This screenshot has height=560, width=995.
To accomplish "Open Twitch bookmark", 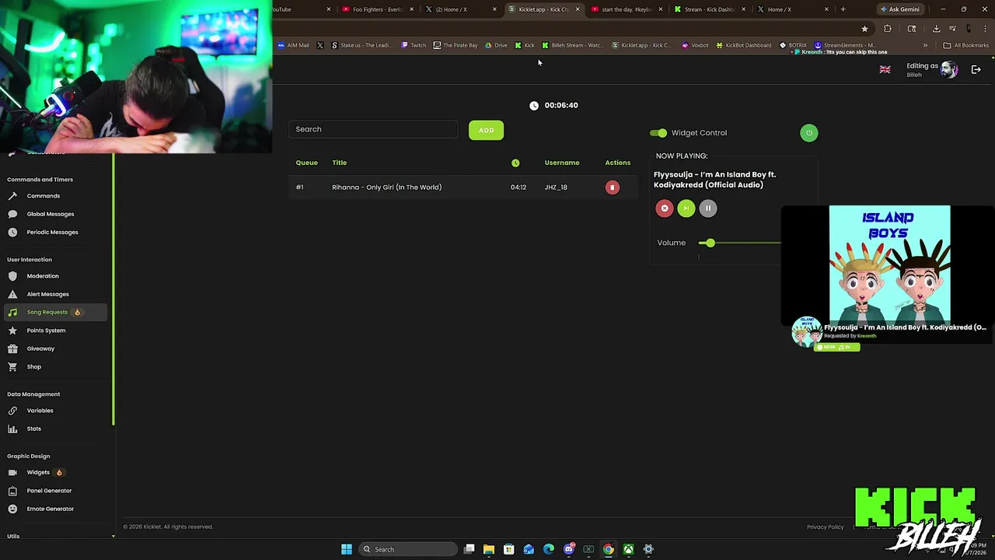I will click(414, 45).
